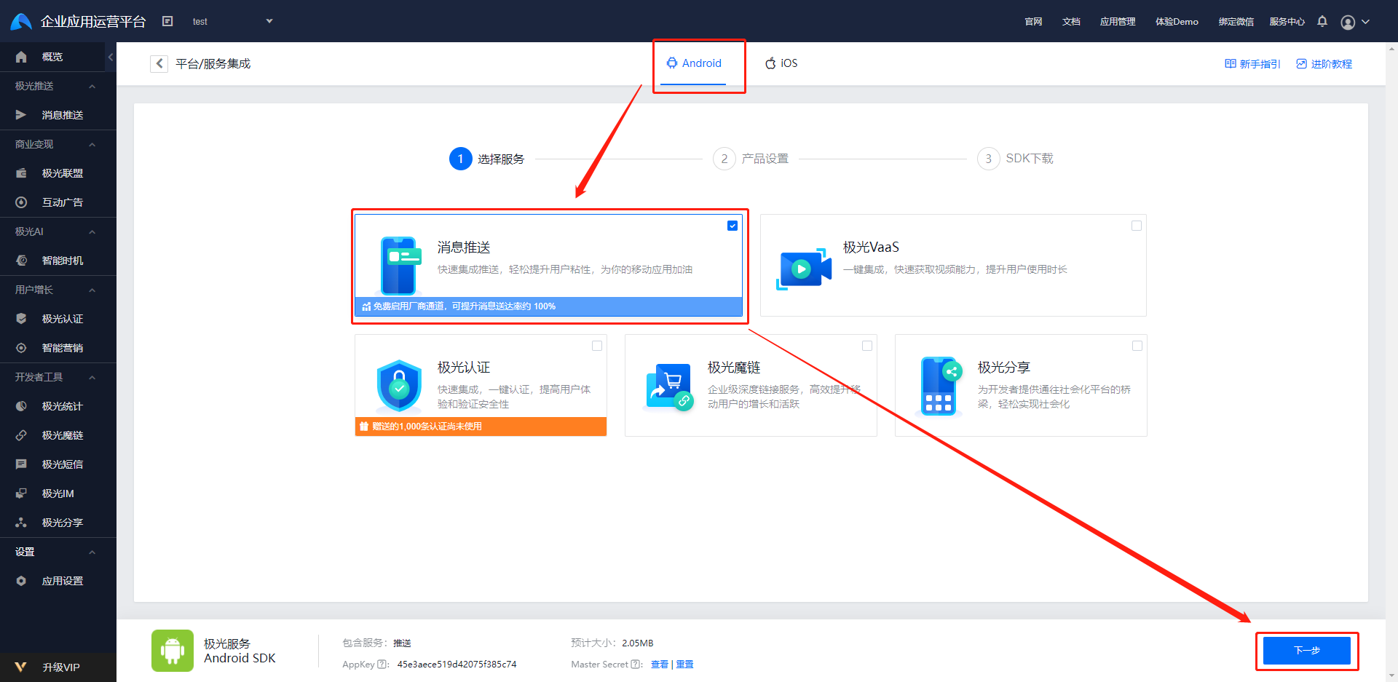Screen dimensions: 1398x682
Task: Open 极光统计 sidebar icon
Action: point(21,406)
